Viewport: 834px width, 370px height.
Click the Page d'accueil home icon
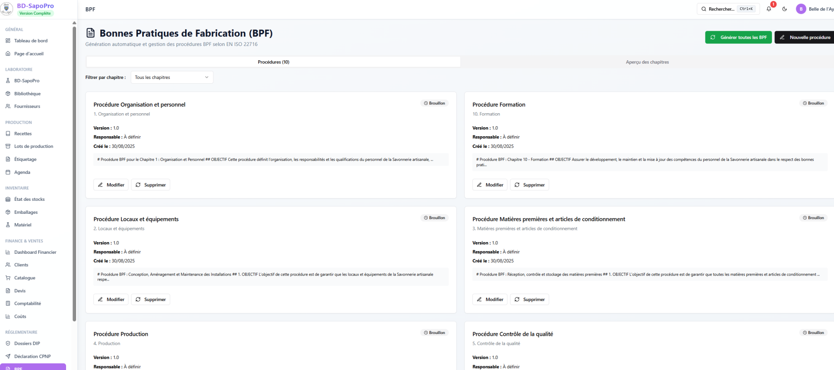(8, 54)
